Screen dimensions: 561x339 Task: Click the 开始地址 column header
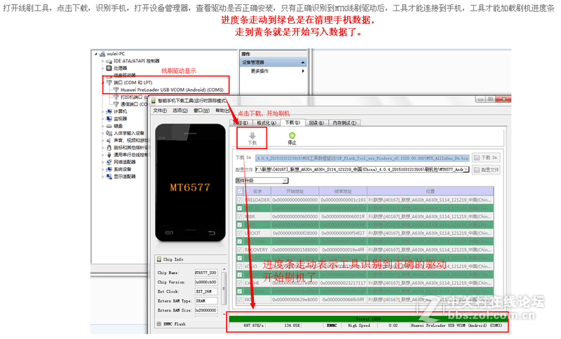(295, 191)
